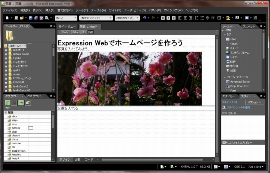Open the 700 x 544 page size dropdown

(x=256, y=167)
